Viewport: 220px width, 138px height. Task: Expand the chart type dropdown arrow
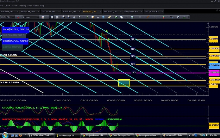click(47, 17)
